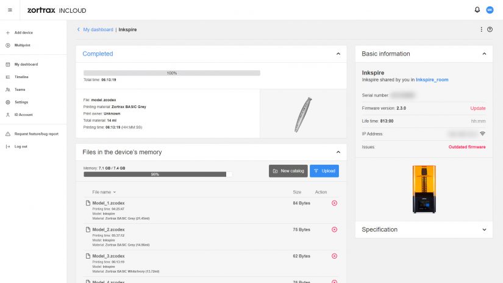Click the Model_1.zcodex file icon
This screenshot has width=503, height=283.
pos(88,202)
